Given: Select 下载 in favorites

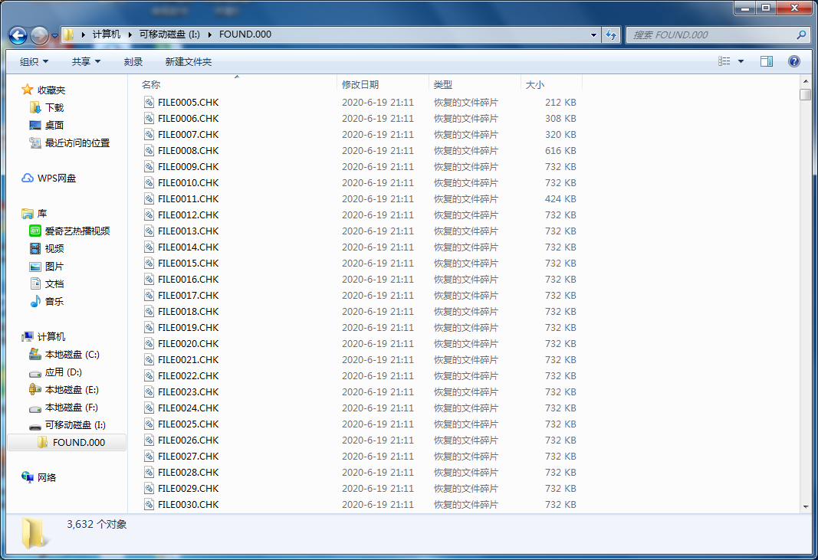Looking at the screenshot, I should [54, 107].
